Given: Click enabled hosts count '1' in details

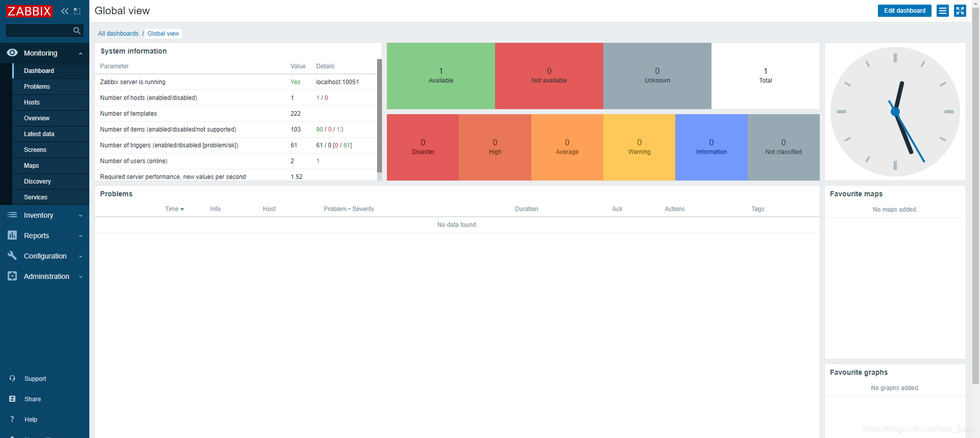Looking at the screenshot, I should [x=317, y=98].
